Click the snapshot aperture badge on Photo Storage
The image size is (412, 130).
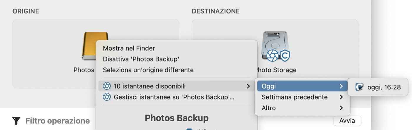pos(273,55)
